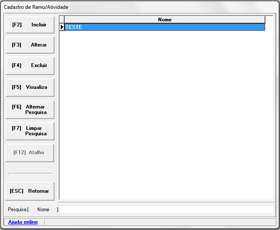280x230 pixels.
Task: Focus the Pesquisa search input field
Action: [166, 209]
